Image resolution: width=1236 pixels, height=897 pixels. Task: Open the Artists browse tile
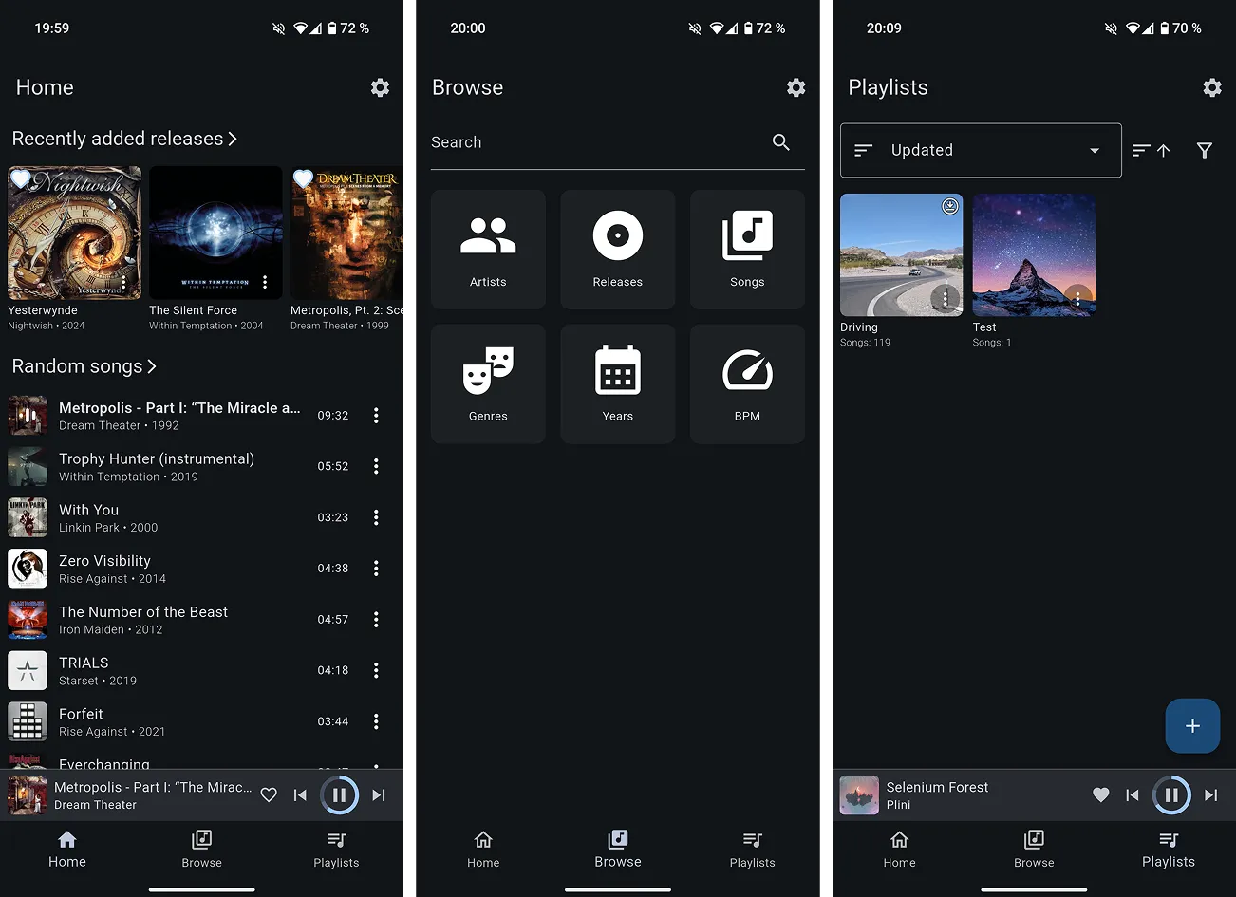[488, 249]
